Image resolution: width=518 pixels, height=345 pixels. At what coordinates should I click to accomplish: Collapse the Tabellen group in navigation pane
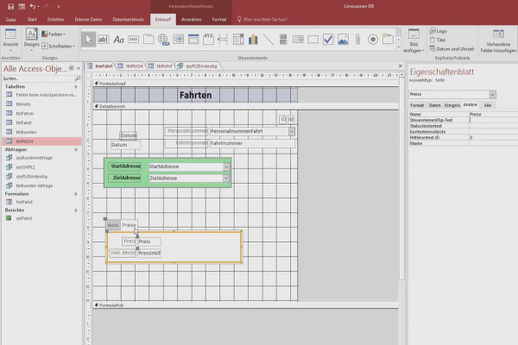pos(76,86)
